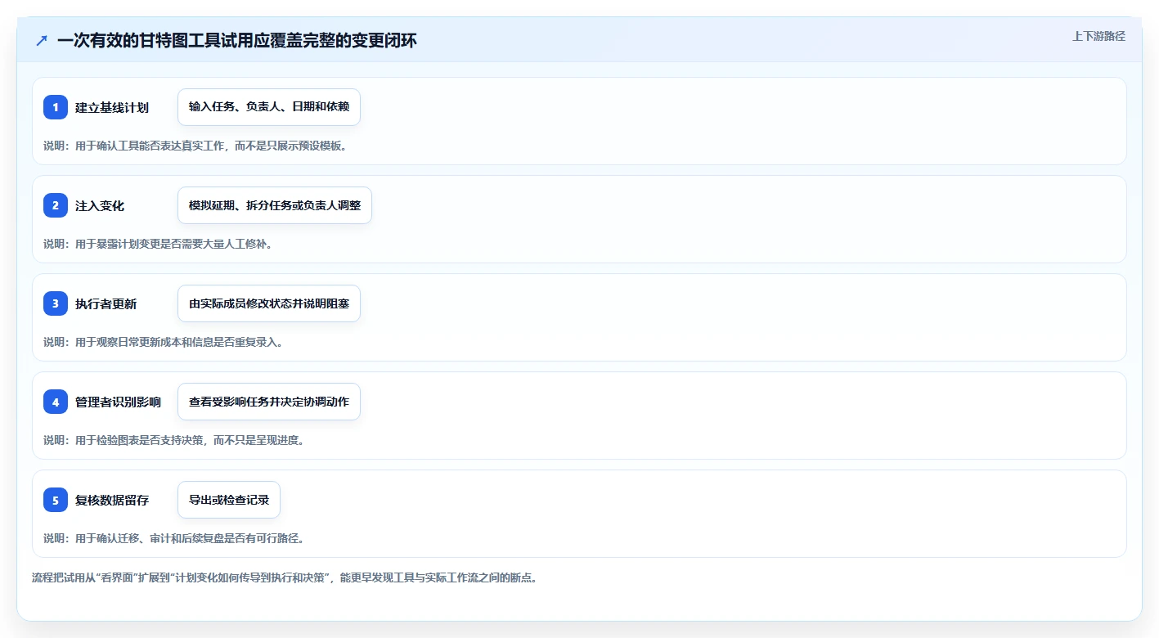Select step badge 1 for 建立基线计划
Screen dimensions: 1159x638
click(56, 107)
